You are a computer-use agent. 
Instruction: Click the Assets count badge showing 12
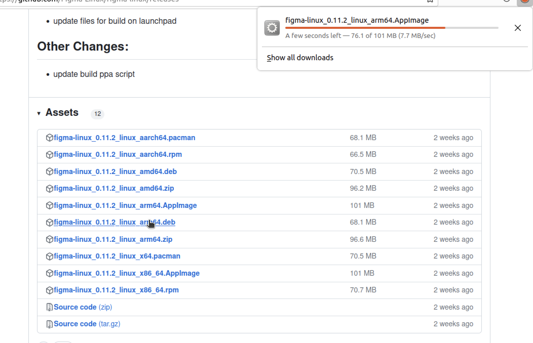(98, 114)
